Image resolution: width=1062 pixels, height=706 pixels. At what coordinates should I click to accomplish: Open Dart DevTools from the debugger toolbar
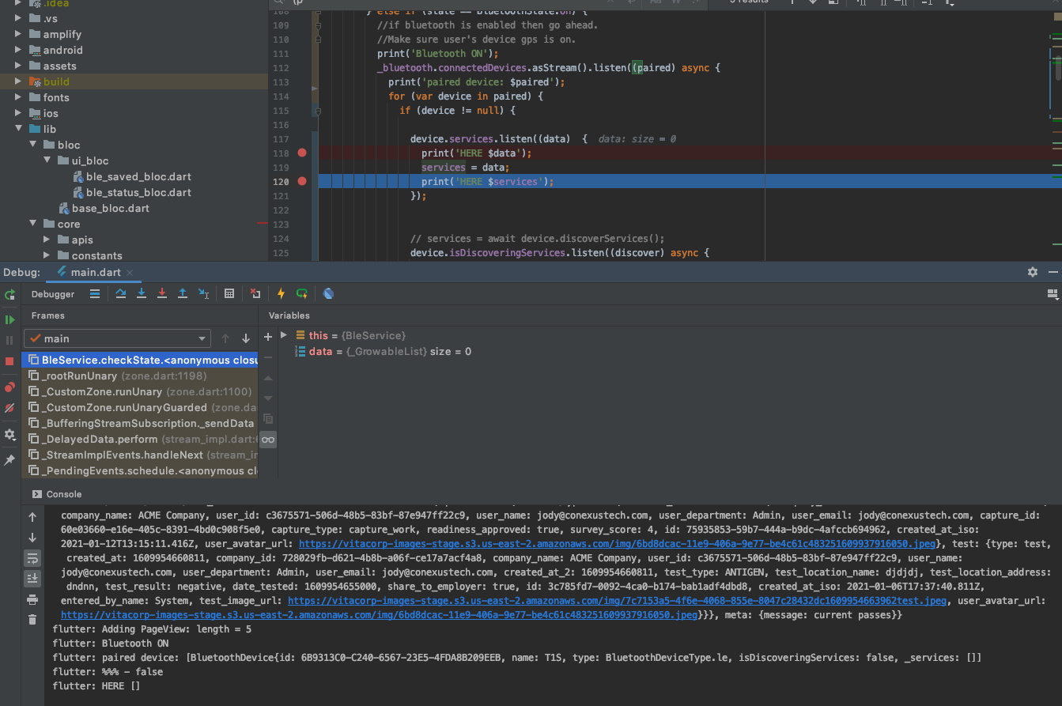(328, 293)
